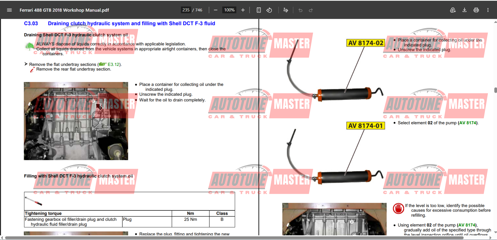The image size is (497, 240).
Task: Click the AV 8174 link in Using element 02
Action: tap(467, 225)
